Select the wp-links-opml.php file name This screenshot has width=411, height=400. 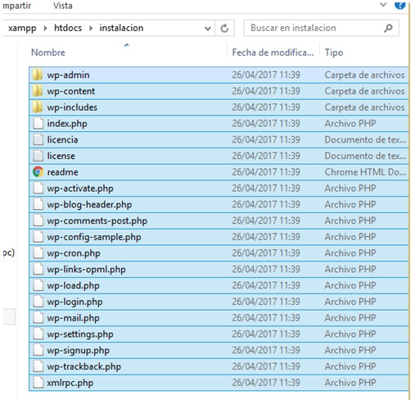tap(86, 270)
